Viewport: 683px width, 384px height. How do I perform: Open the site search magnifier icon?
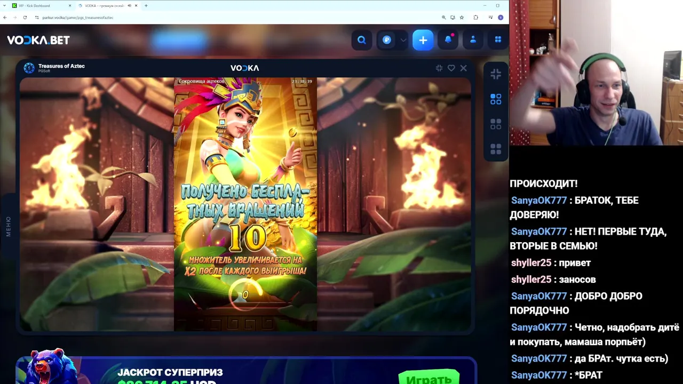(x=362, y=40)
